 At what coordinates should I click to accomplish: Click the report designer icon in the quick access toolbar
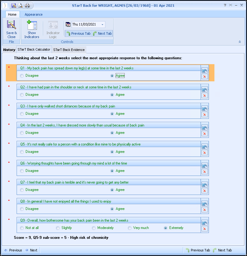[x=13, y=5]
